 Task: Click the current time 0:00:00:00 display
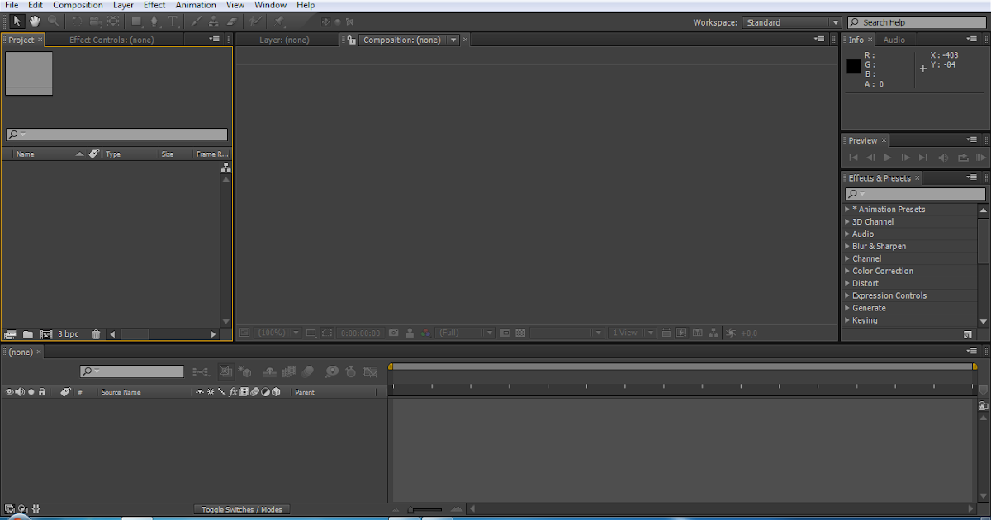pos(360,333)
